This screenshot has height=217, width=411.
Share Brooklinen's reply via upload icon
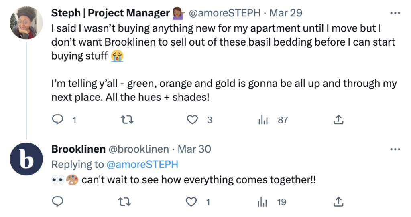click(338, 202)
